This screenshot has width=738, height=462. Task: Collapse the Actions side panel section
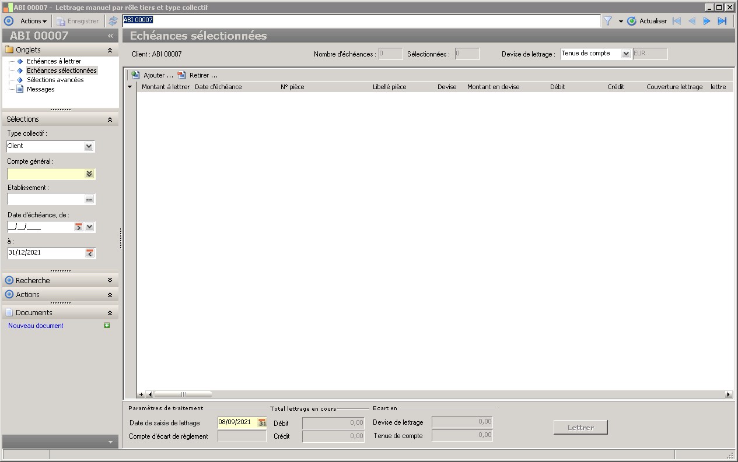(x=110, y=295)
